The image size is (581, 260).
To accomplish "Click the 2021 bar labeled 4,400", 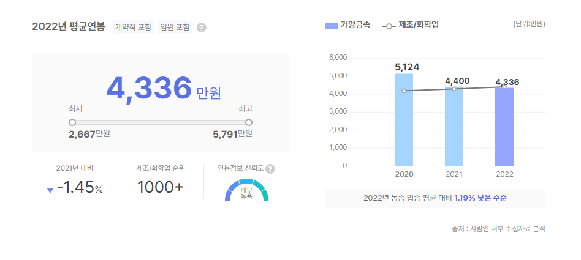I will (x=454, y=126).
